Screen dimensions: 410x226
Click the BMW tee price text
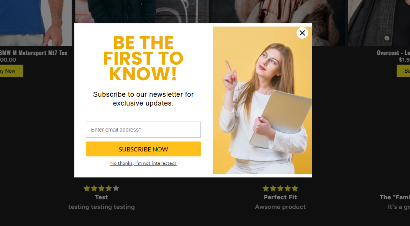pyautogui.click(x=8, y=60)
